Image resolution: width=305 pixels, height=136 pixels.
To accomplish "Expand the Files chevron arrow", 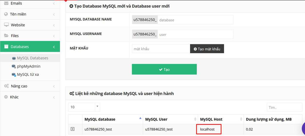I will (x=54, y=36).
